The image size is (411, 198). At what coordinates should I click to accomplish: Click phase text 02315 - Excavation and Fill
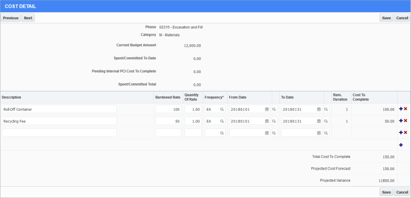[181, 27]
